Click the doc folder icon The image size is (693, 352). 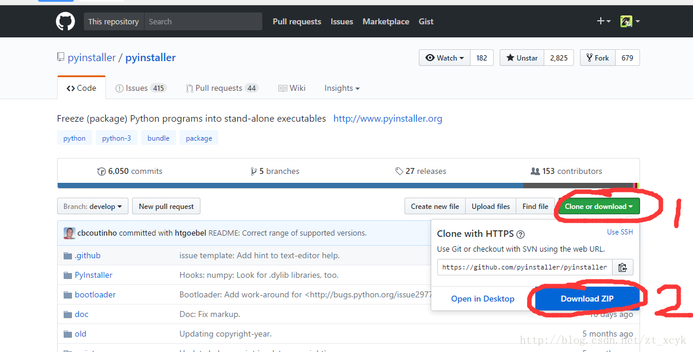pos(68,315)
